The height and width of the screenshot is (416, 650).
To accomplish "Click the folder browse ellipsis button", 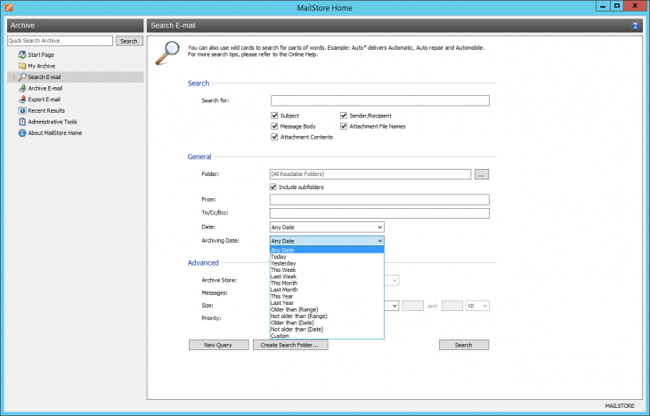I will 482,174.
